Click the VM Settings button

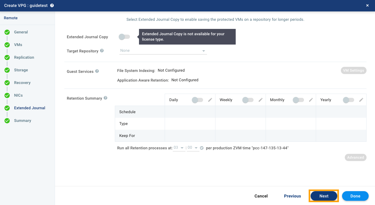click(x=353, y=70)
